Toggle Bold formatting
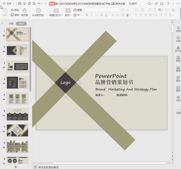Viewport: 181px width, 169px height. tap(87, 15)
